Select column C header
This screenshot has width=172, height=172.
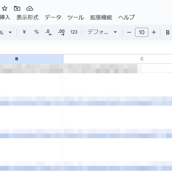(x=118, y=59)
